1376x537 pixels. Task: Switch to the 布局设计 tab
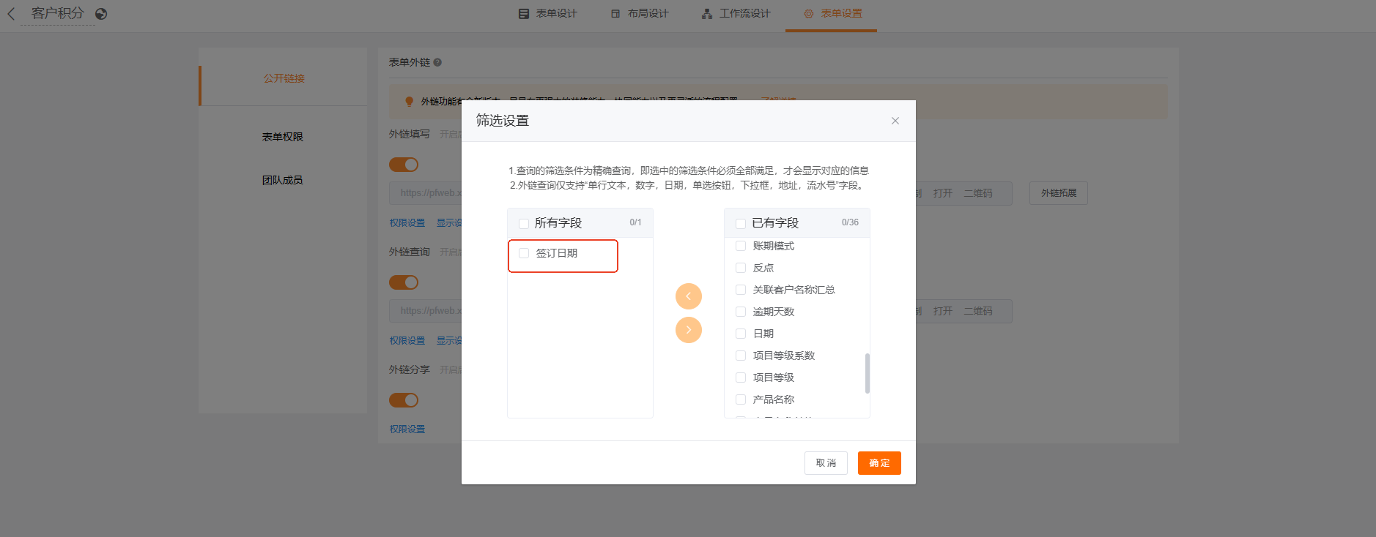[x=640, y=14]
